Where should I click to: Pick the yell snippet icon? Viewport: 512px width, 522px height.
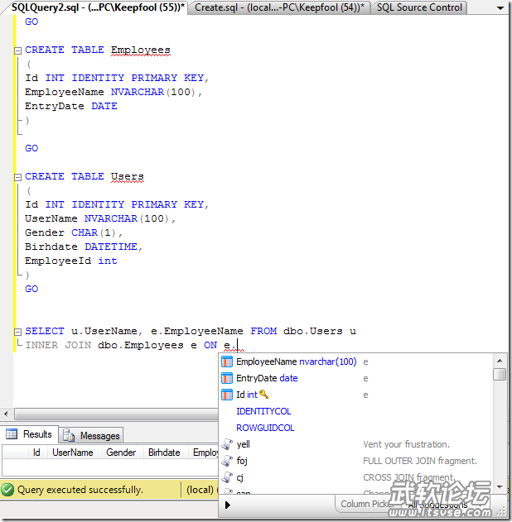(x=227, y=444)
